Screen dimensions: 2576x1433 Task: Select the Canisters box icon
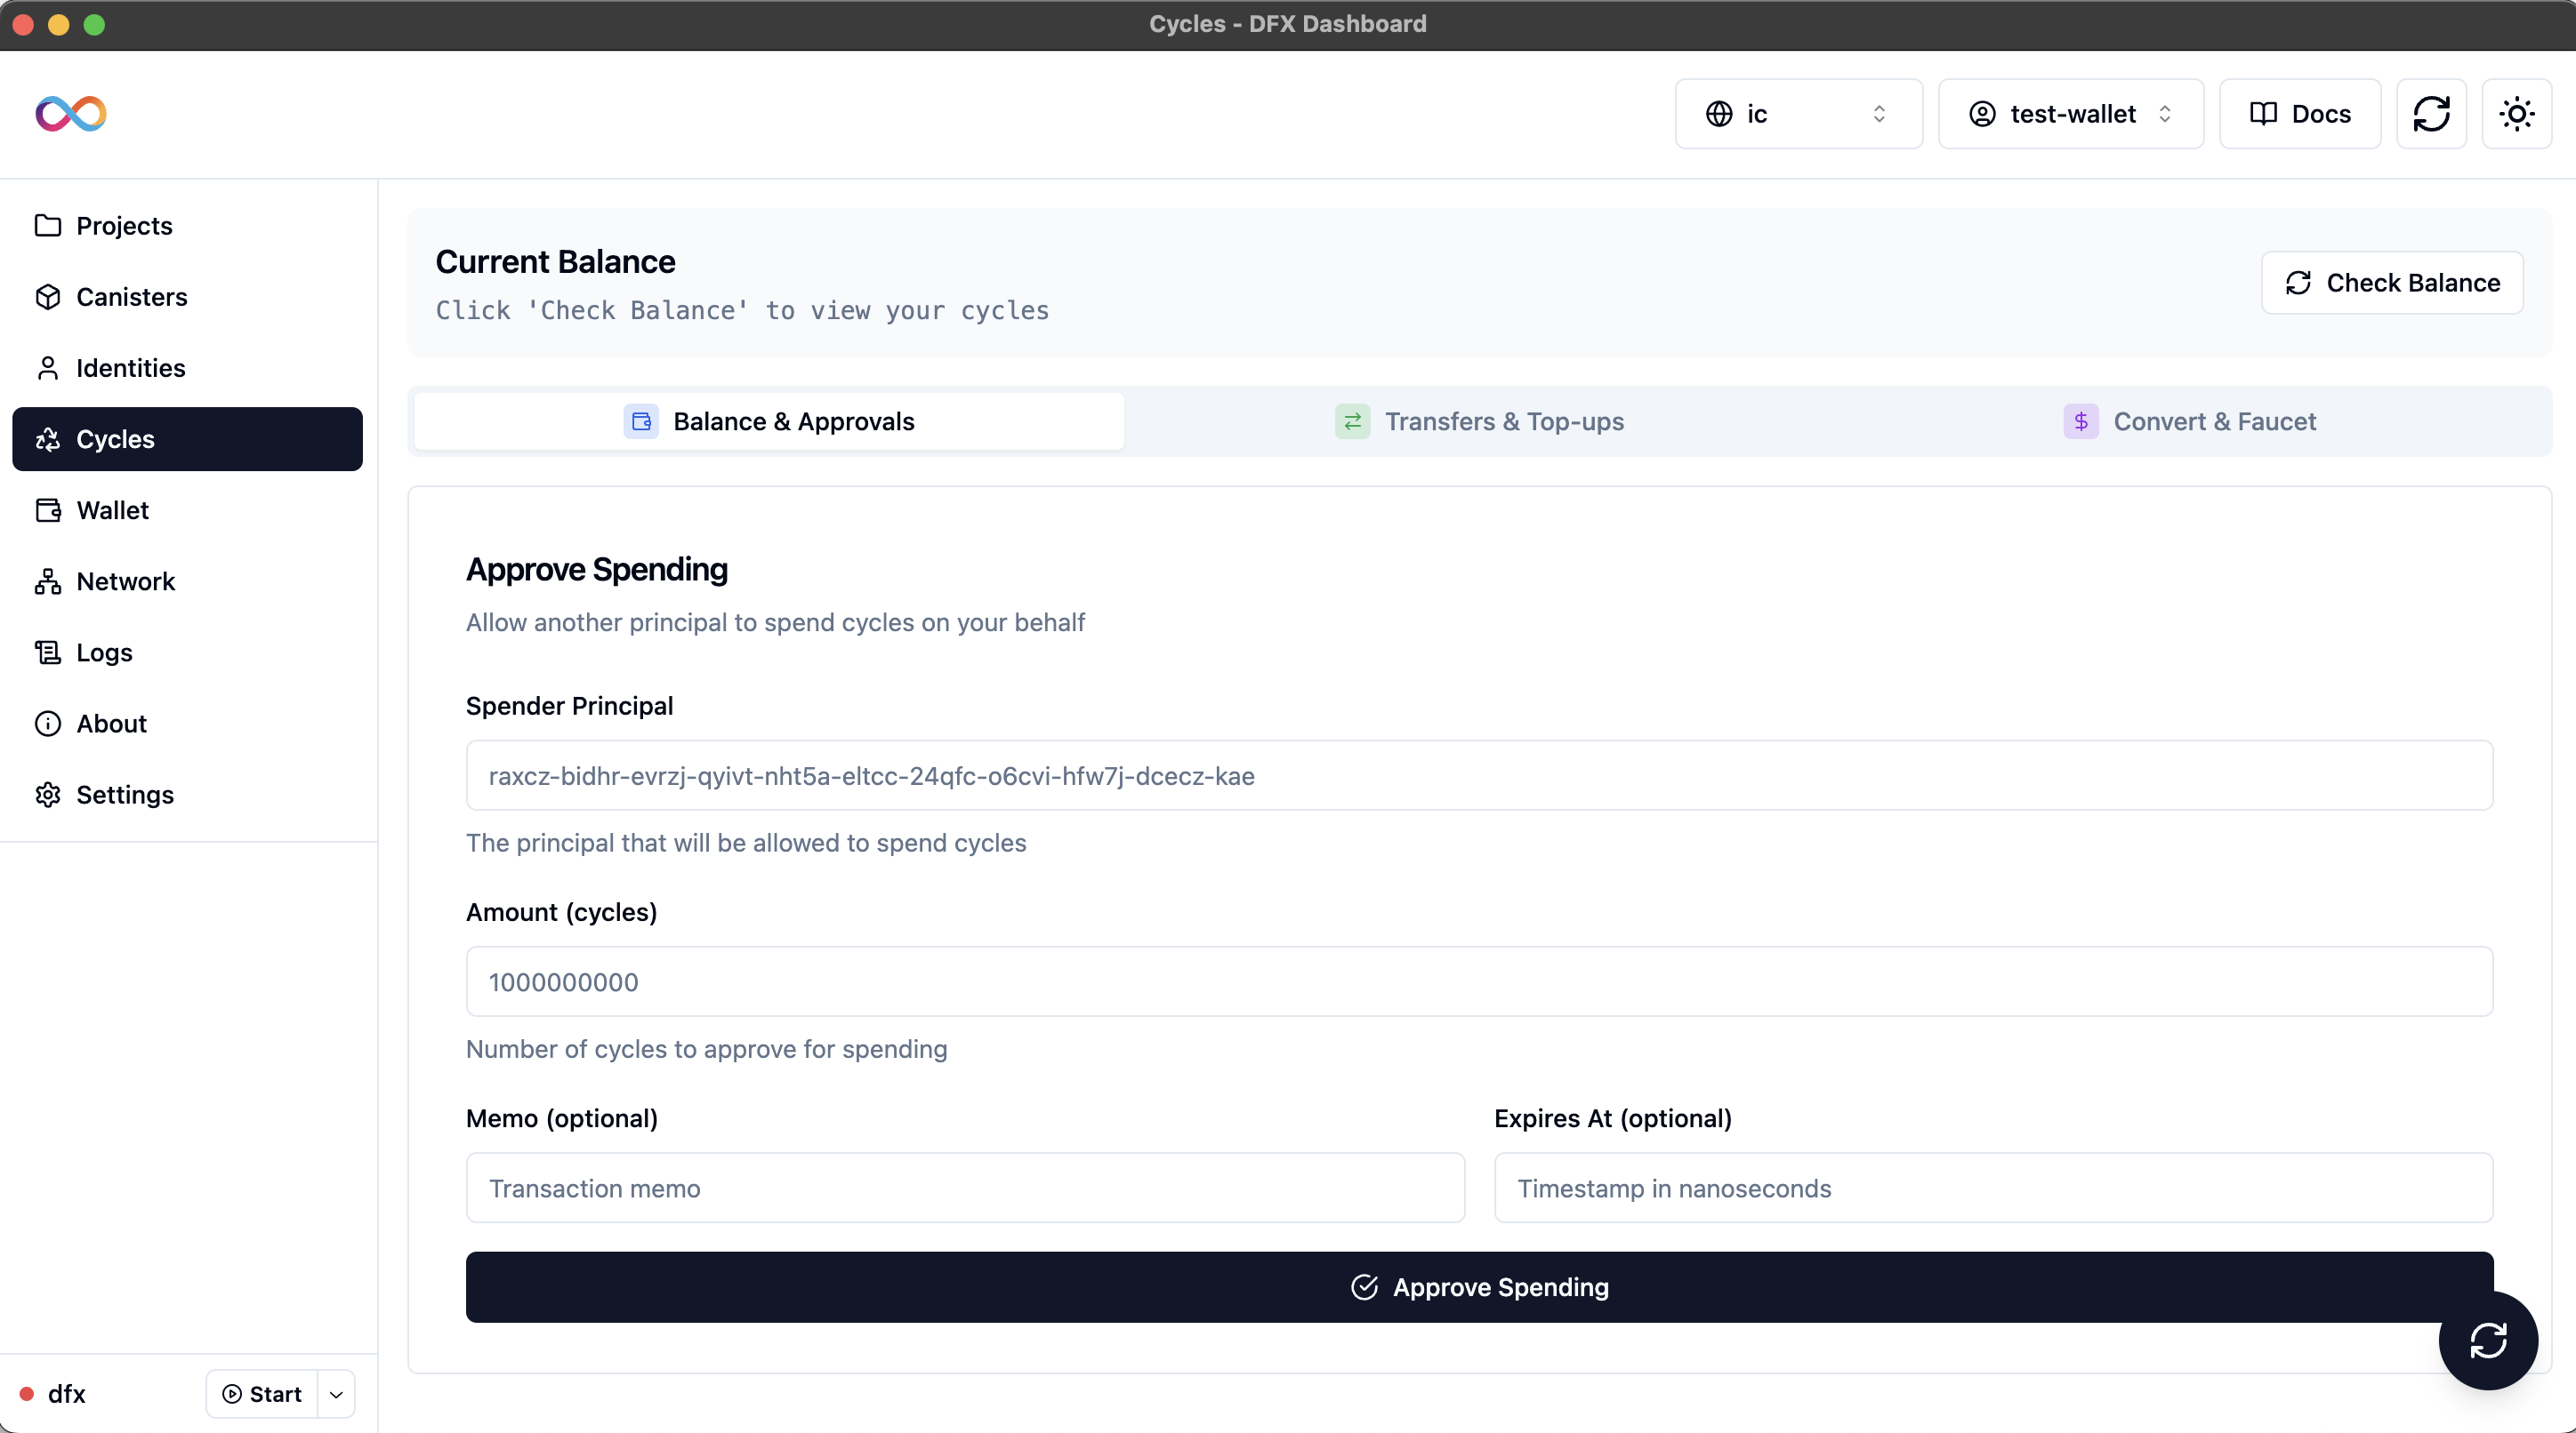pyautogui.click(x=48, y=296)
